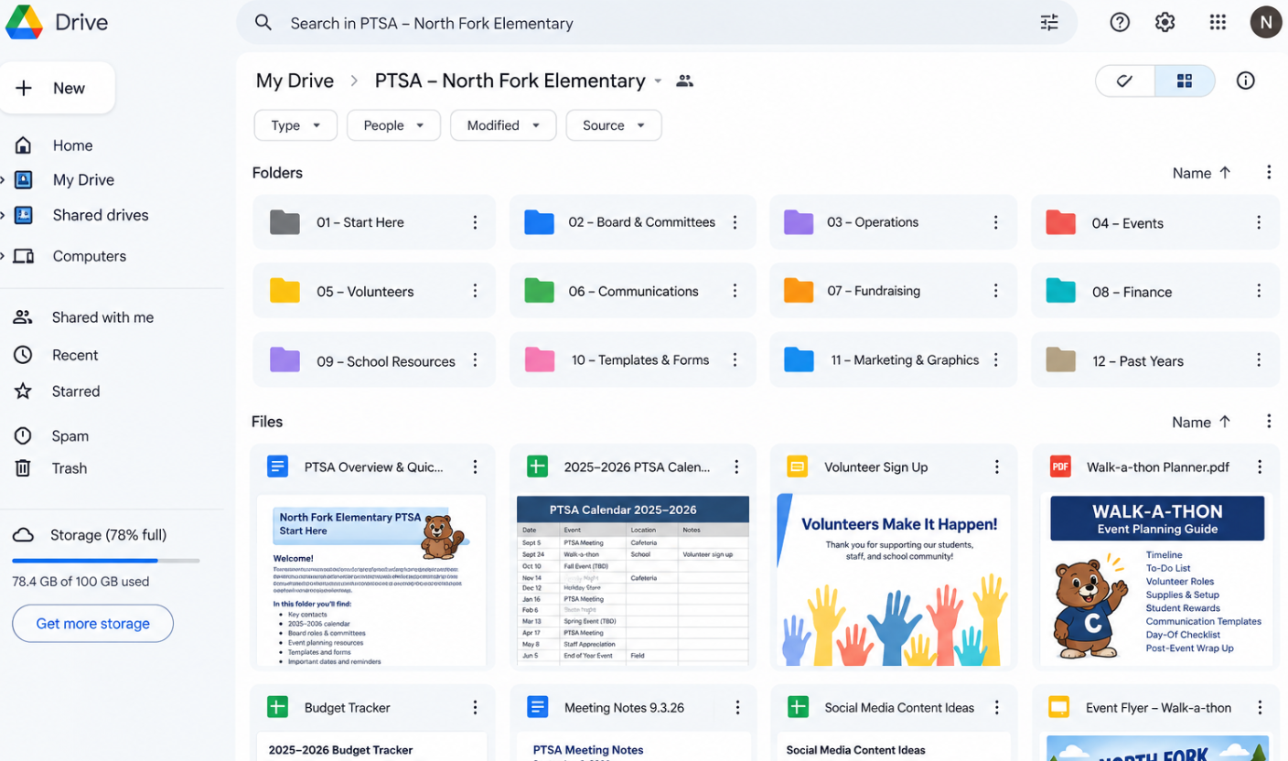This screenshot has width=1288, height=761.
Task: Open the Walk-a-thon Event Planning Guide thumbnail
Action: [x=1157, y=580]
